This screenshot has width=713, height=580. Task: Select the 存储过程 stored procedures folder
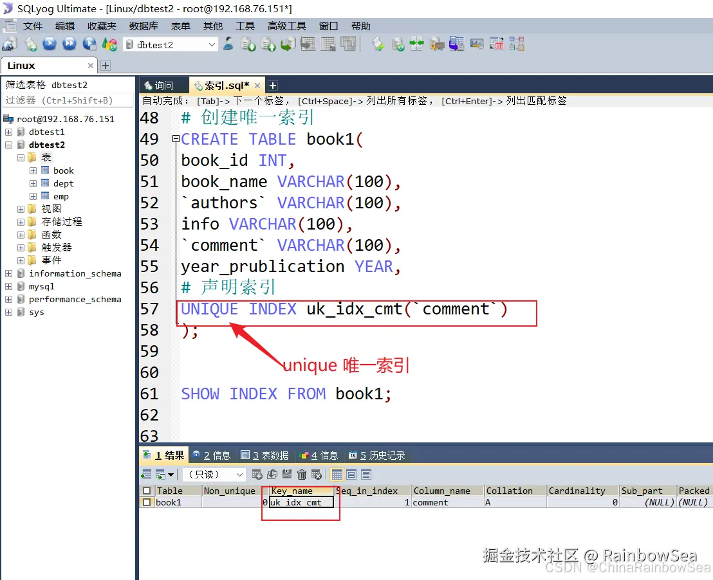(x=61, y=222)
